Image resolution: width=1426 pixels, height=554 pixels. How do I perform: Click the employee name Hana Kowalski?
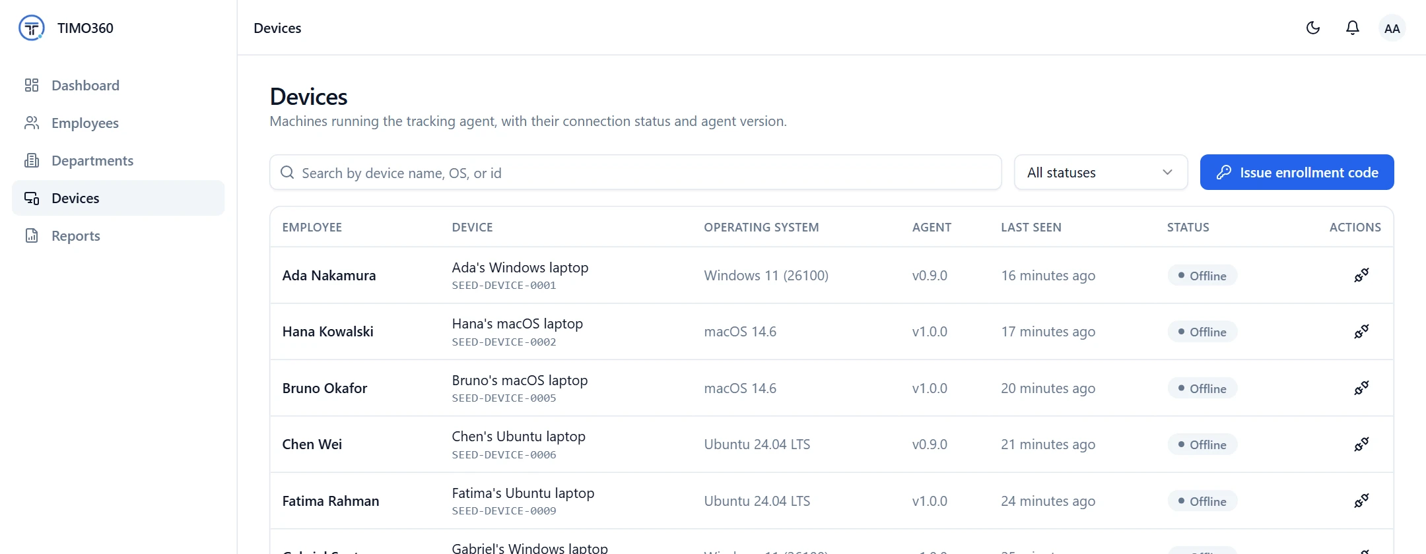pyautogui.click(x=328, y=331)
